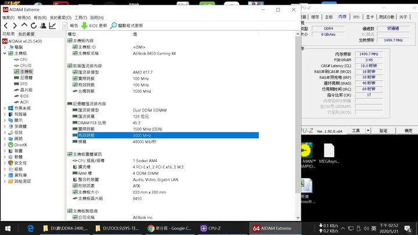Launch Edge from the taskbar
This screenshot has height=235, width=418.
tap(30, 229)
